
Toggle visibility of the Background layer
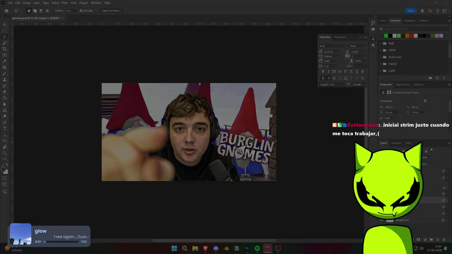[381, 220]
